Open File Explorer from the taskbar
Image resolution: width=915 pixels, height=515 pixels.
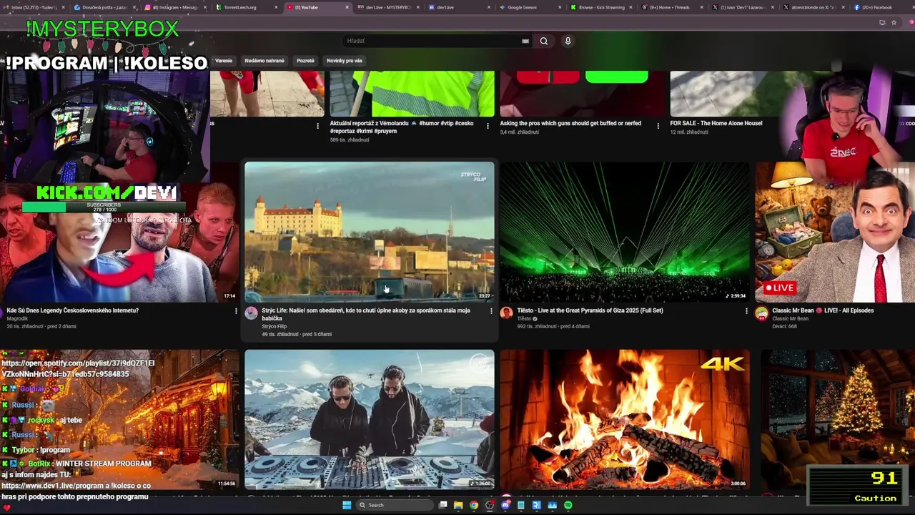tap(458, 505)
